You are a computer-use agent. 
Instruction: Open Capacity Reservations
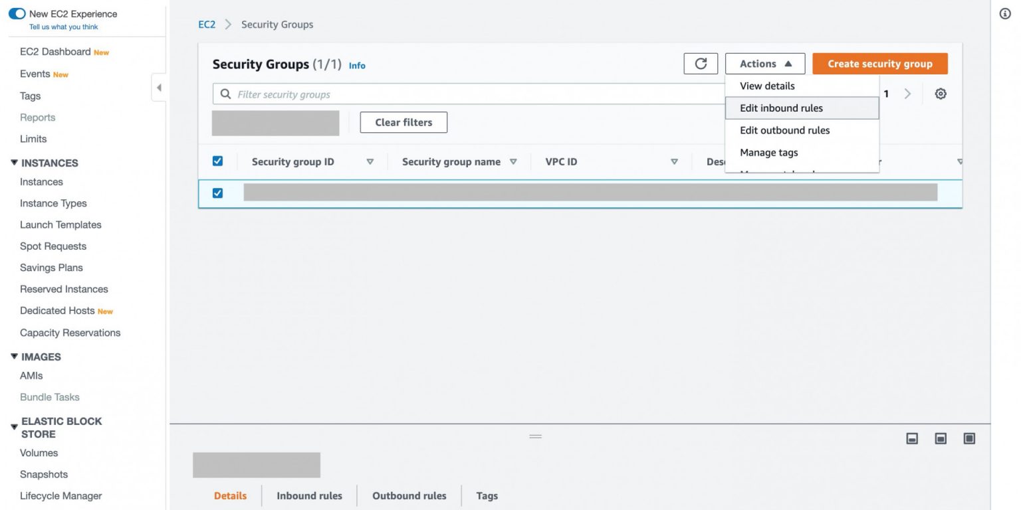click(70, 333)
